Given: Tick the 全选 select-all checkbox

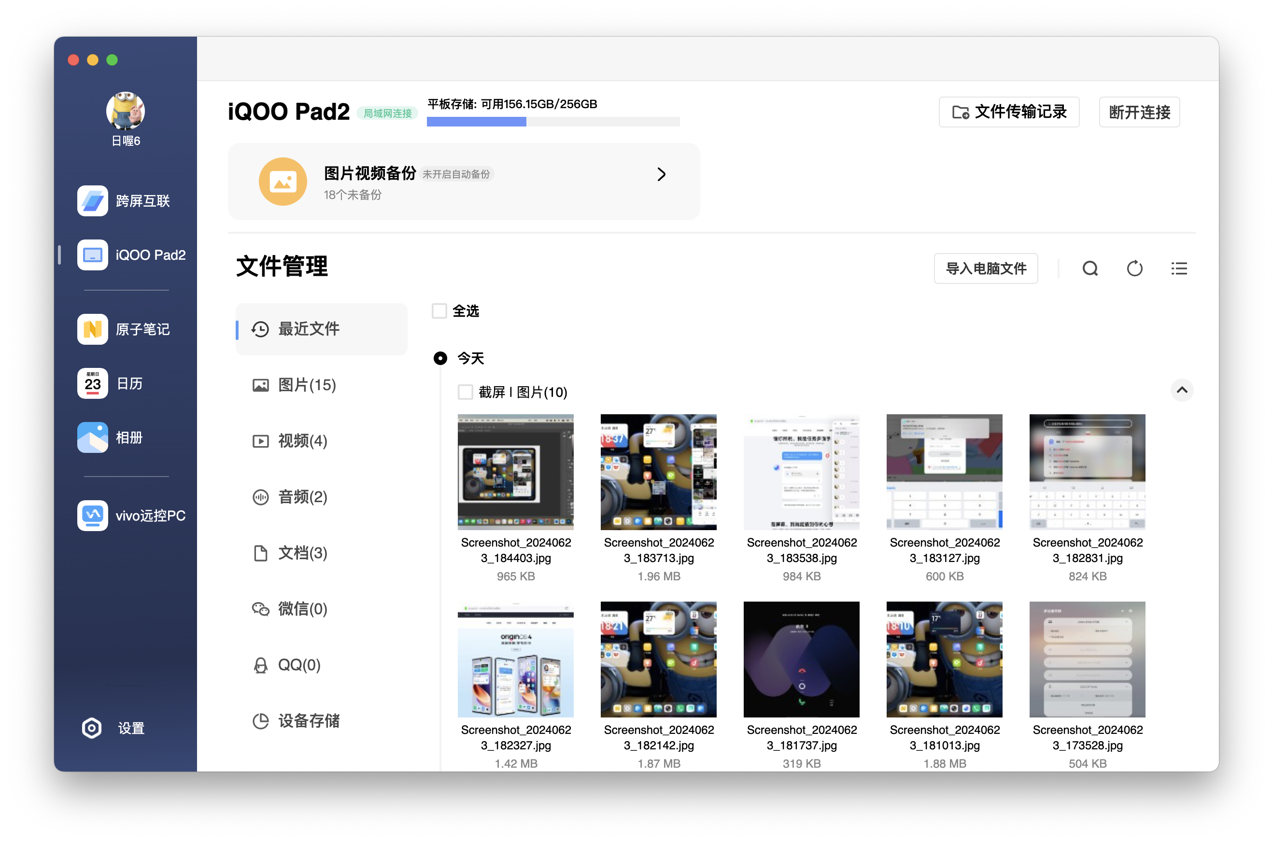Looking at the screenshot, I should (439, 311).
